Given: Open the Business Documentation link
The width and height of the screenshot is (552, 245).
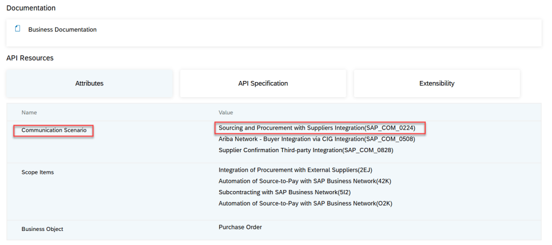Looking at the screenshot, I should pos(62,30).
